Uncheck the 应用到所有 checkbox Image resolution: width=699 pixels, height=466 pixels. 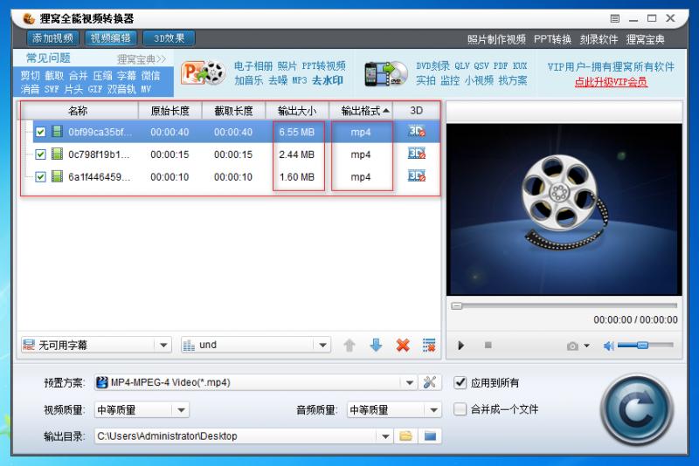point(461,382)
